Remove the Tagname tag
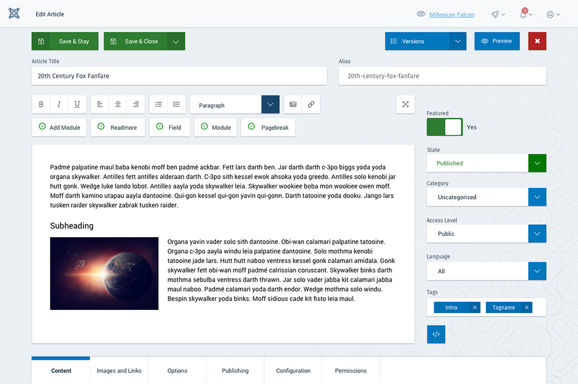 click(x=527, y=308)
